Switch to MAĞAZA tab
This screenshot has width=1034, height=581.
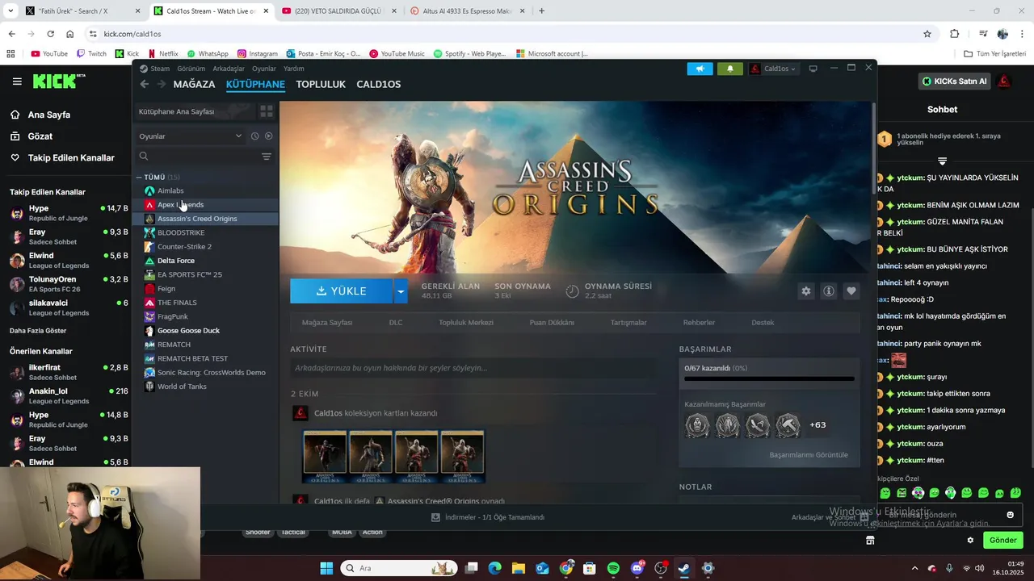[194, 84]
